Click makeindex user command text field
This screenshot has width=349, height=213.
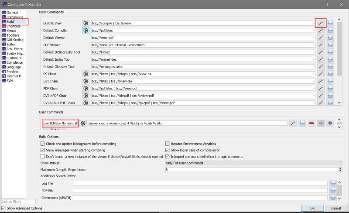[188, 123]
